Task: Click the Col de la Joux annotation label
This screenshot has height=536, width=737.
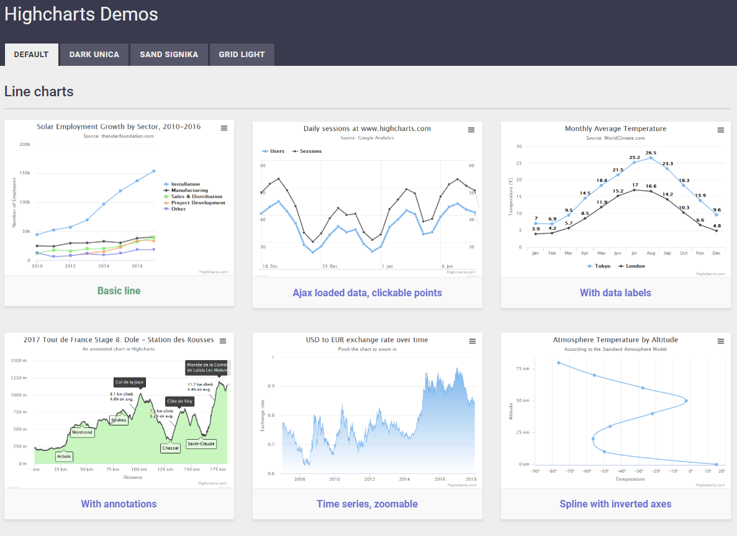Action: point(129,382)
